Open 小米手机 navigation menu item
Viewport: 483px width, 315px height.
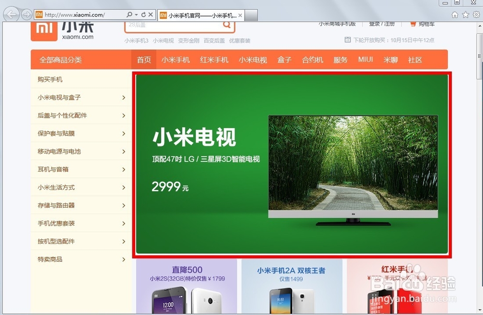[176, 60]
